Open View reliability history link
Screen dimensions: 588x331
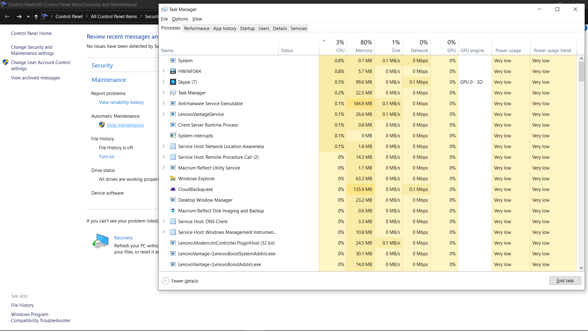coord(121,102)
